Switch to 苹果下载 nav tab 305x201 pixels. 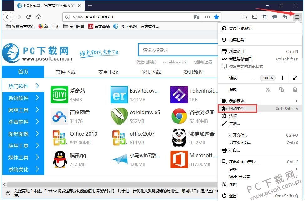151,72
